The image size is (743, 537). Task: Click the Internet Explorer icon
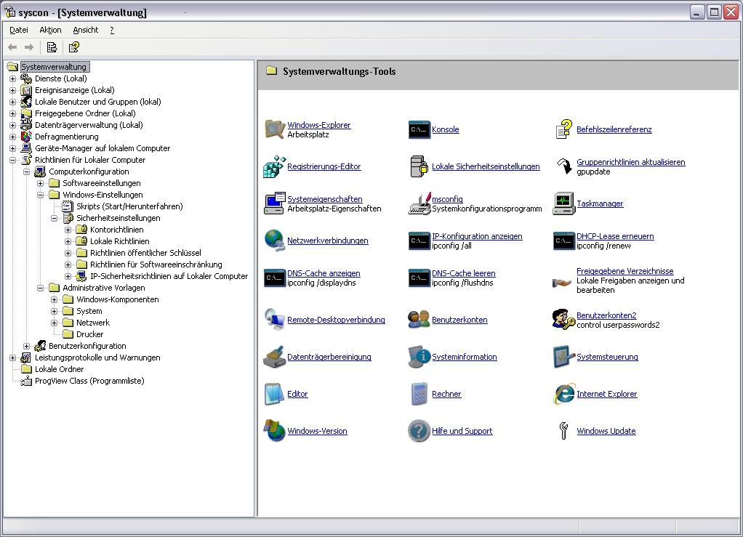click(563, 394)
